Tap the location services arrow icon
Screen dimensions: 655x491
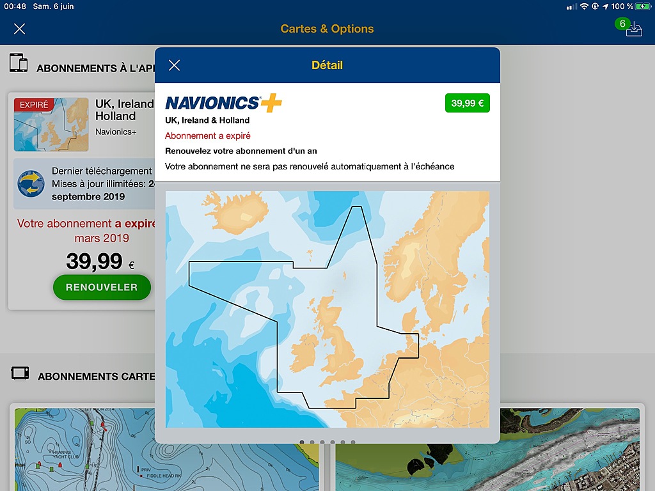point(605,6)
